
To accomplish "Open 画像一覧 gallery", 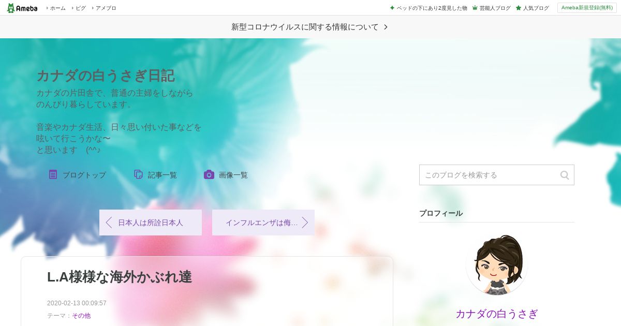I will click(233, 175).
